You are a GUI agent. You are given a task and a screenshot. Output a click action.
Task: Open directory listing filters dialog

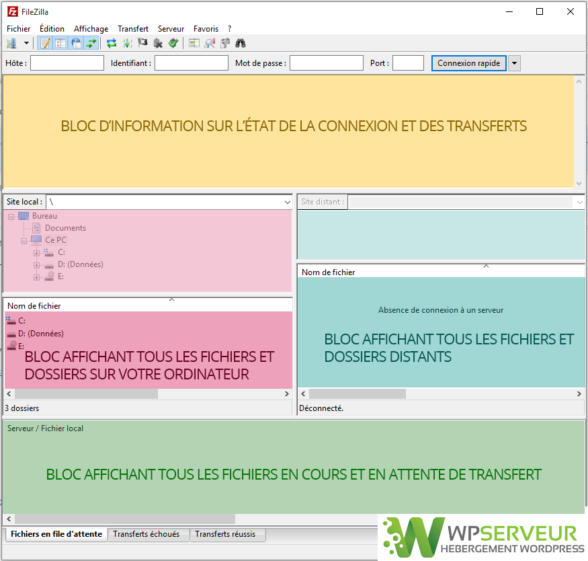coord(194,43)
